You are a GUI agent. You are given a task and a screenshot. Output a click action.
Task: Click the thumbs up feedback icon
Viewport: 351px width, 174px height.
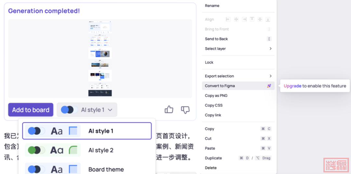click(169, 110)
